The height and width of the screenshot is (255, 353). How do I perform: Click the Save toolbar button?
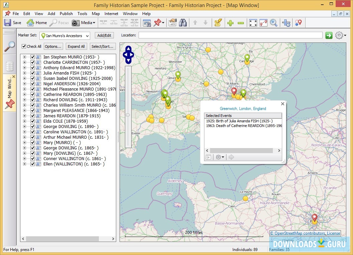click(x=12, y=23)
